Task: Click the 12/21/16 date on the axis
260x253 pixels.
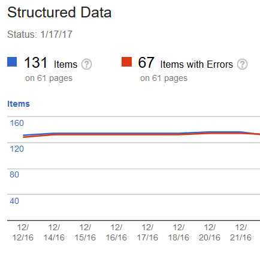Action: 241,233
